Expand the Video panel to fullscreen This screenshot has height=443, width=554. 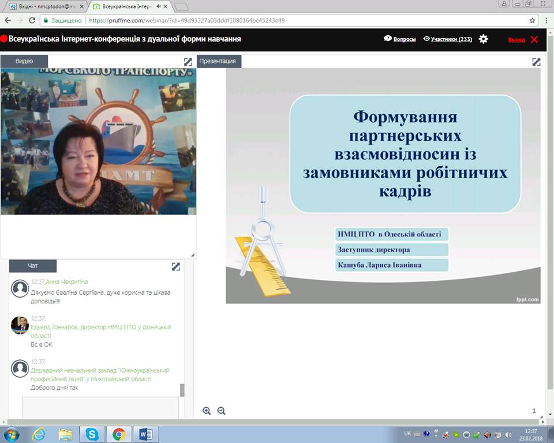188,62
